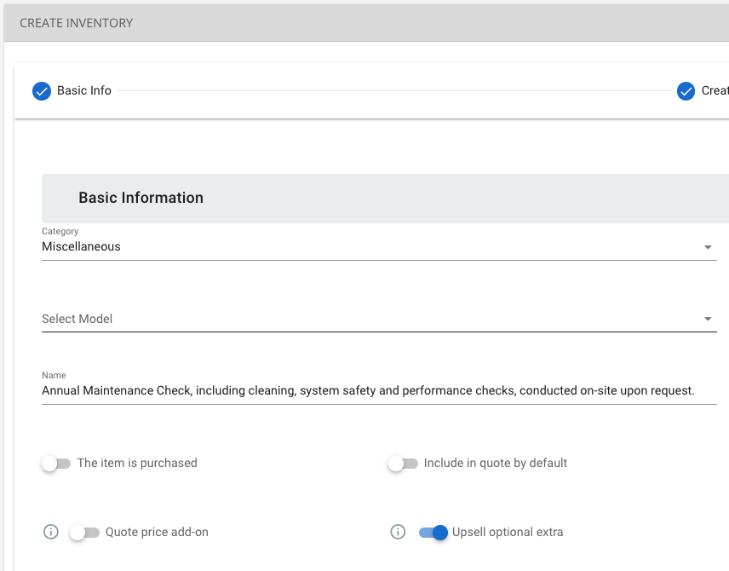Click the second step checkmark icon

pos(686,91)
